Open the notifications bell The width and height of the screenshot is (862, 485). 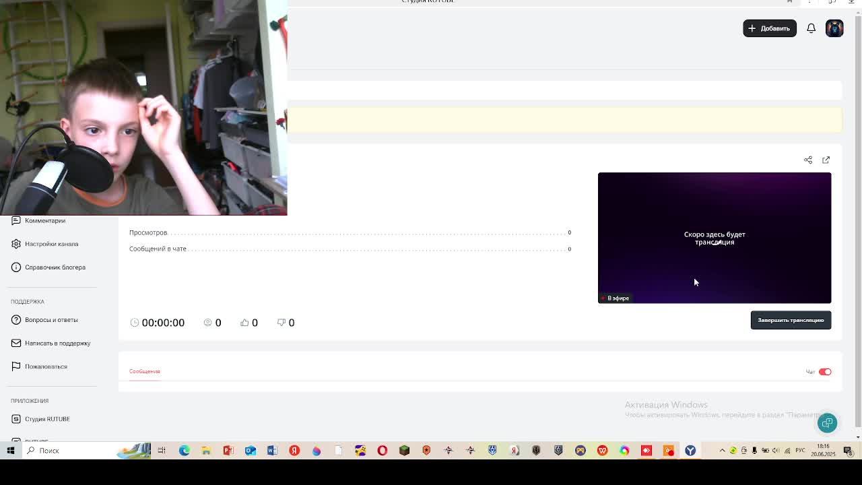(x=811, y=28)
